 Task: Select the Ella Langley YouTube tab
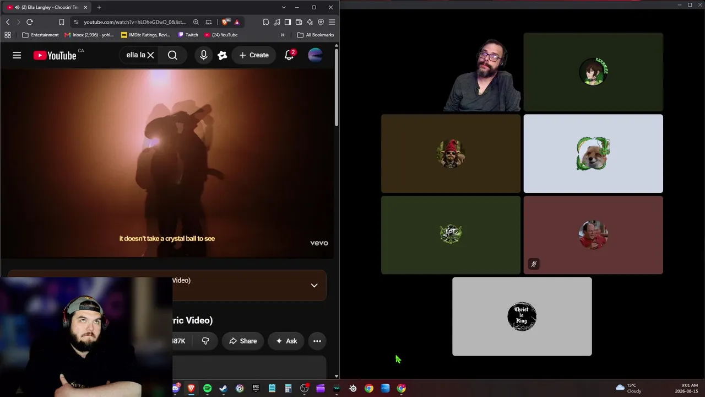pyautogui.click(x=48, y=7)
